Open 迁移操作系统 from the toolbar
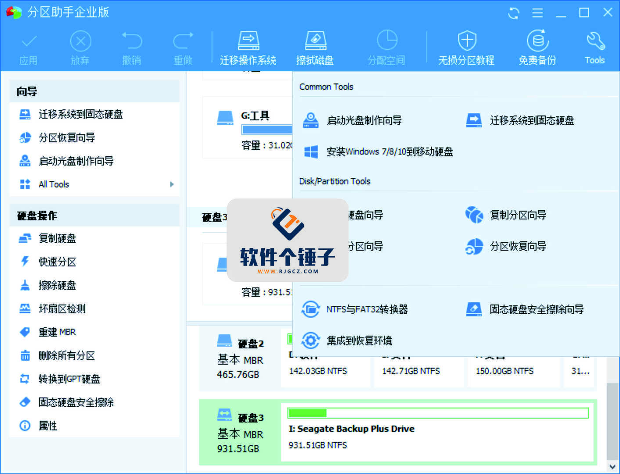The image size is (620, 474). 248,48
